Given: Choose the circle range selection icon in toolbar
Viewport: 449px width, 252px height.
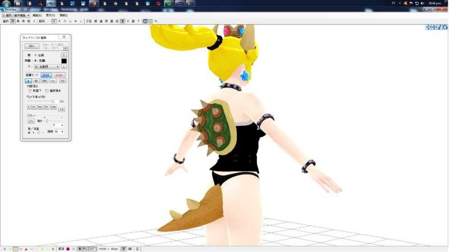Looking at the screenshot, I should tap(65, 21).
